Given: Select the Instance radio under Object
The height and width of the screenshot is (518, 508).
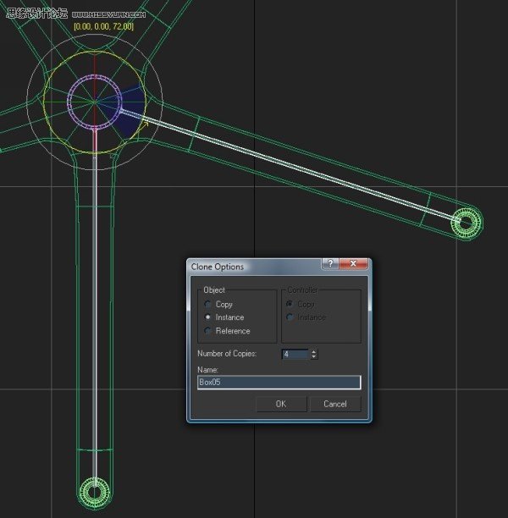Looking at the screenshot, I should (x=207, y=317).
